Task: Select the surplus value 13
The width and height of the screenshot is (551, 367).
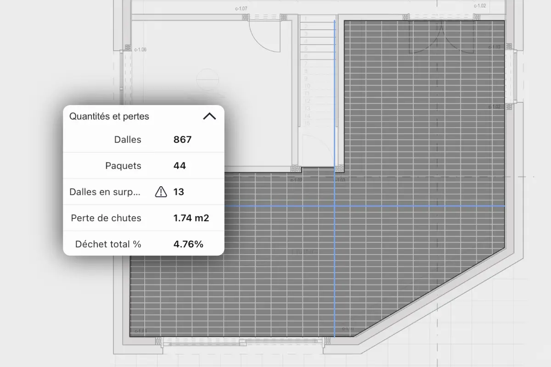Action: (x=179, y=192)
